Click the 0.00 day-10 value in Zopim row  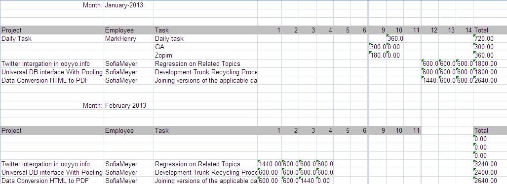click(x=395, y=56)
